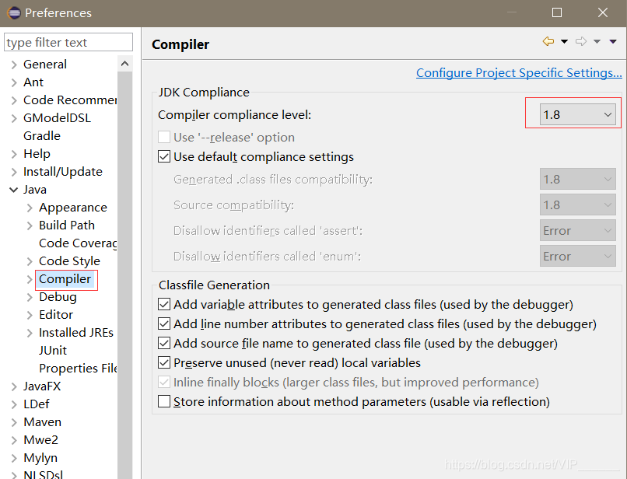Expand the Installed JREs node arrow
The image size is (627, 479).
click(x=30, y=333)
